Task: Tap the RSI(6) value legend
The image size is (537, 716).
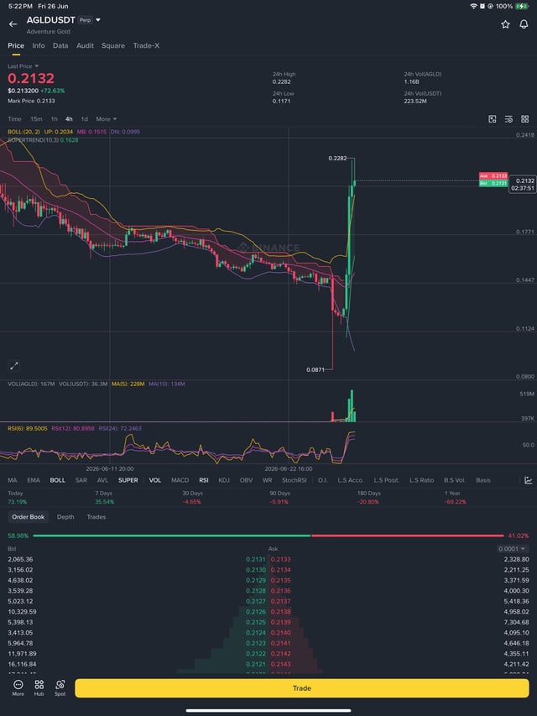Action: click(x=28, y=429)
